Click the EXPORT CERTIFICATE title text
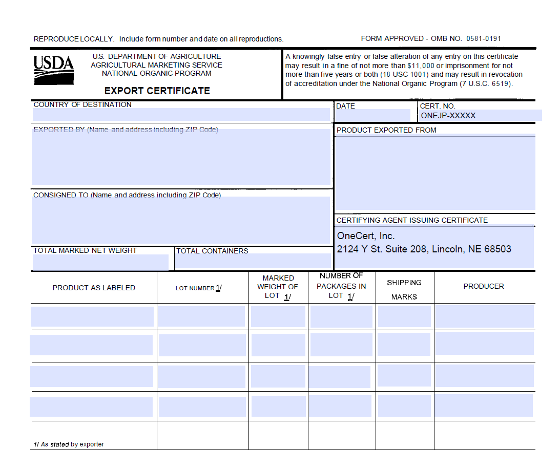This screenshot has height=450, width=560. pyautogui.click(x=157, y=91)
